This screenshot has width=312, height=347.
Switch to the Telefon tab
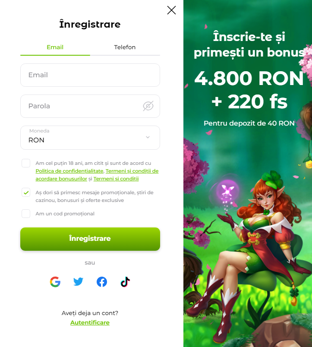tap(125, 47)
